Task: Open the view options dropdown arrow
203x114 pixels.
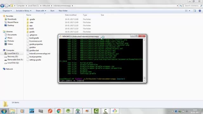Action: coord(189,11)
